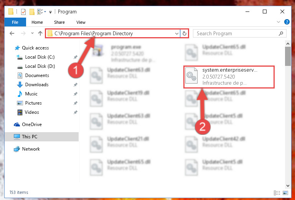295x200 pixels.
Task: Click the Up one level arrow
Action: [x=40, y=33]
